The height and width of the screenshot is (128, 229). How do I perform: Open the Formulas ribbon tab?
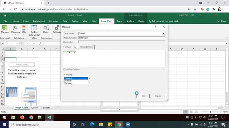coord(54,21)
